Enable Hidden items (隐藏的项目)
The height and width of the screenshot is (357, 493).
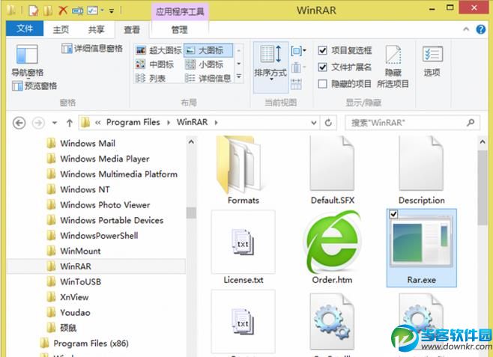[345, 84]
